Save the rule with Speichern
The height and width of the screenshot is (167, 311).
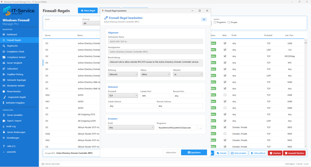(194, 152)
